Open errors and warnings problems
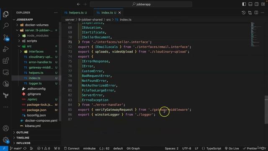The width and height of the screenshot is (268, 151). pos(44,148)
